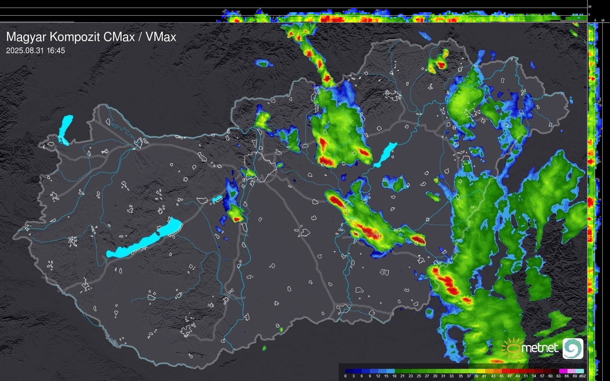
Task: Click the 2025.08.31 16:45 timestamp
Action: (35, 51)
